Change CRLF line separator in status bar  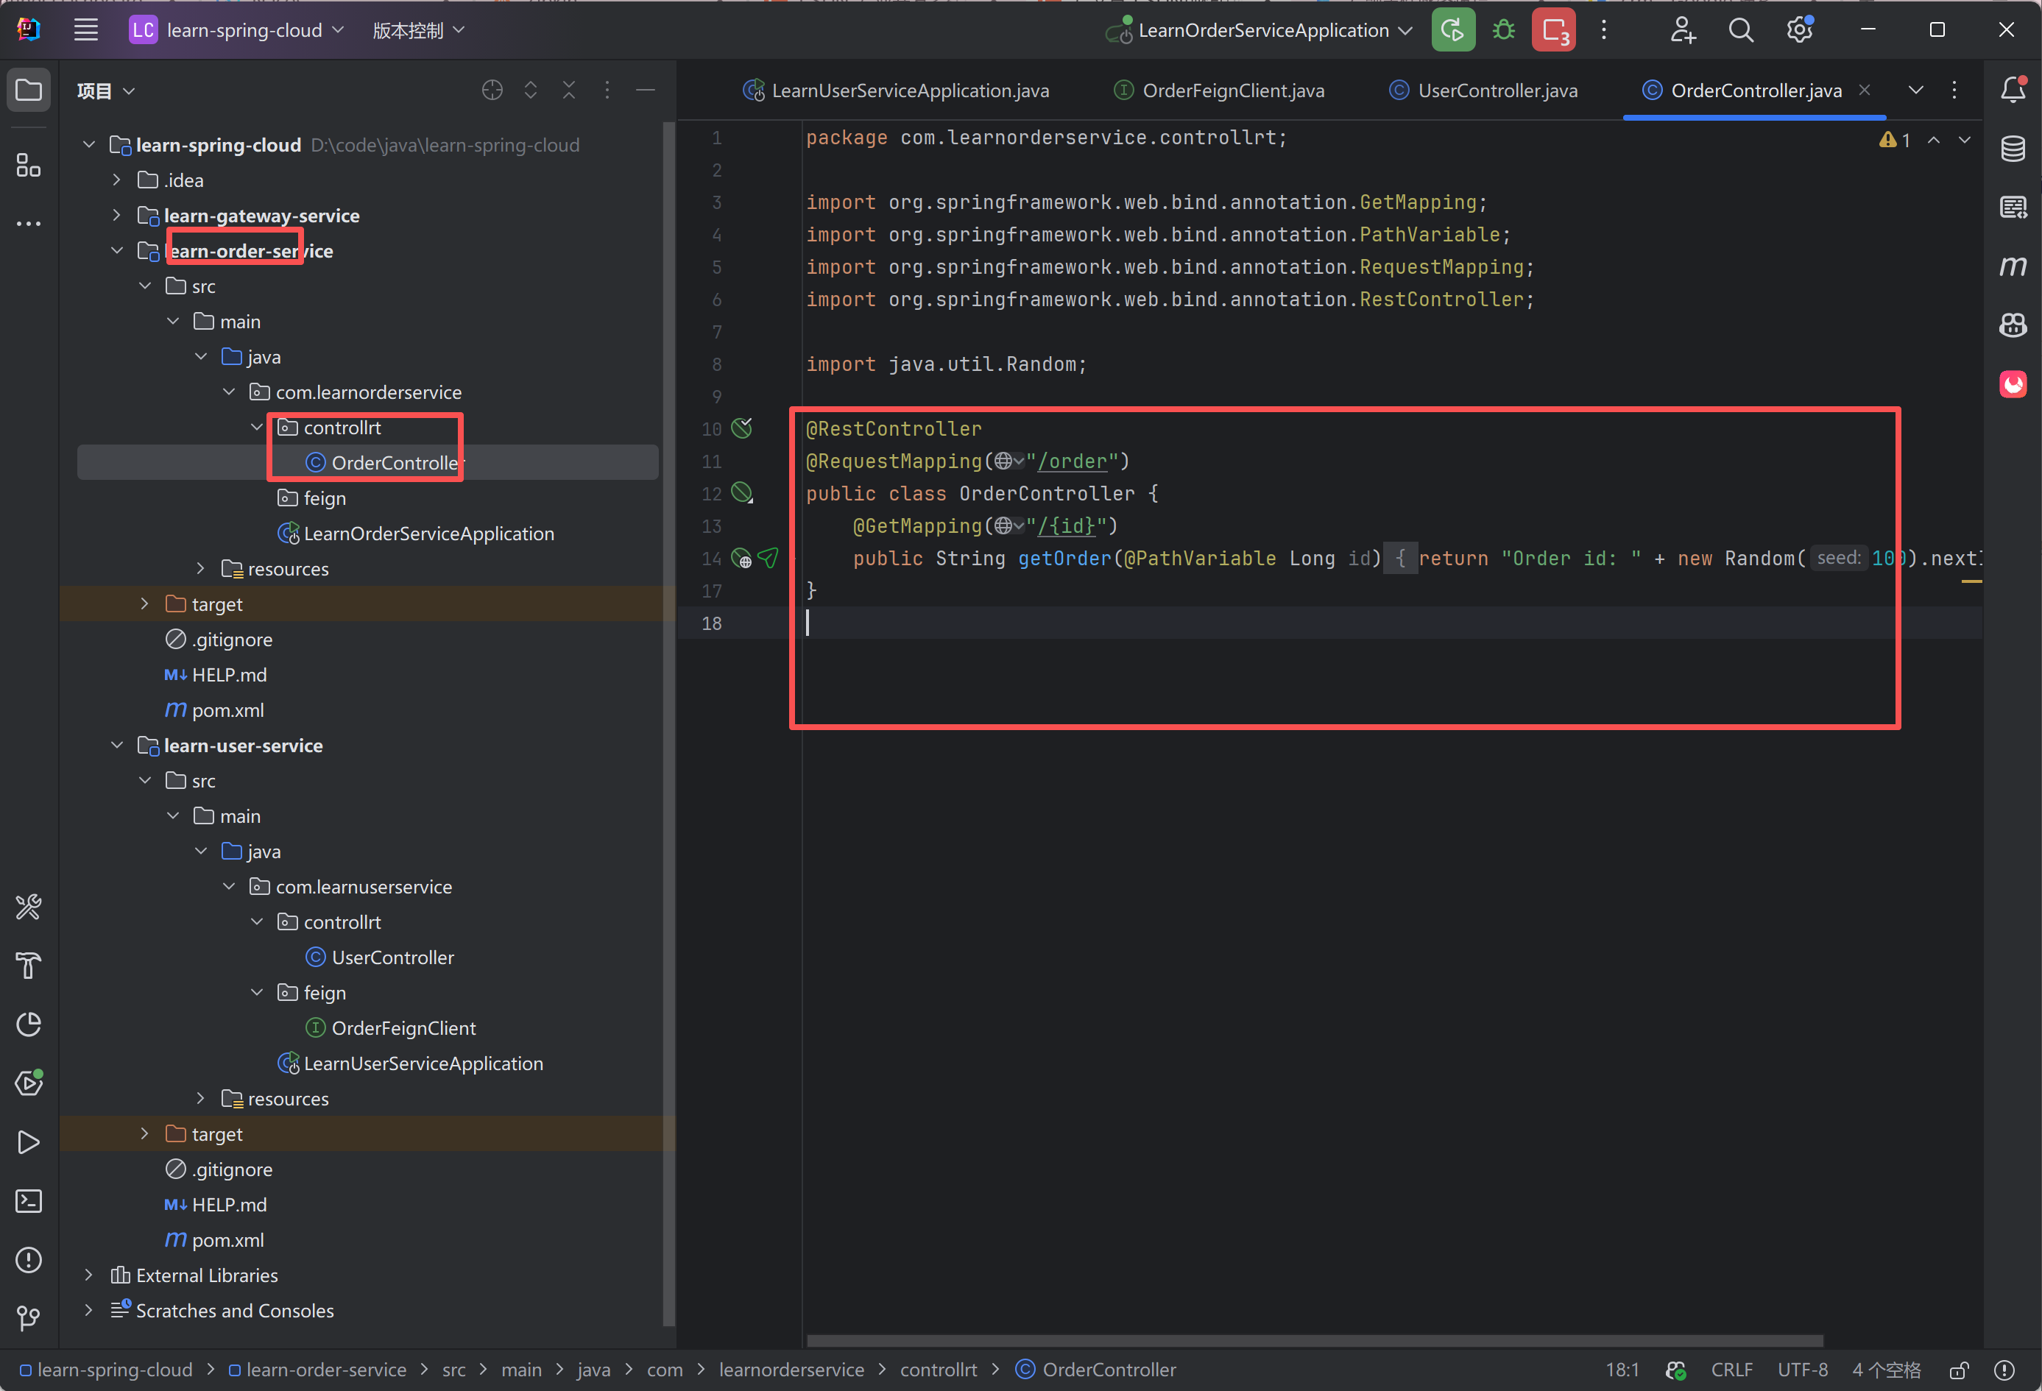click(x=1731, y=1370)
